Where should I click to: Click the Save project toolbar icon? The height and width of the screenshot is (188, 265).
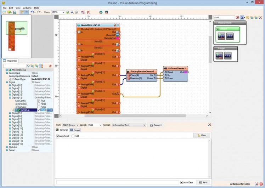point(15,12)
